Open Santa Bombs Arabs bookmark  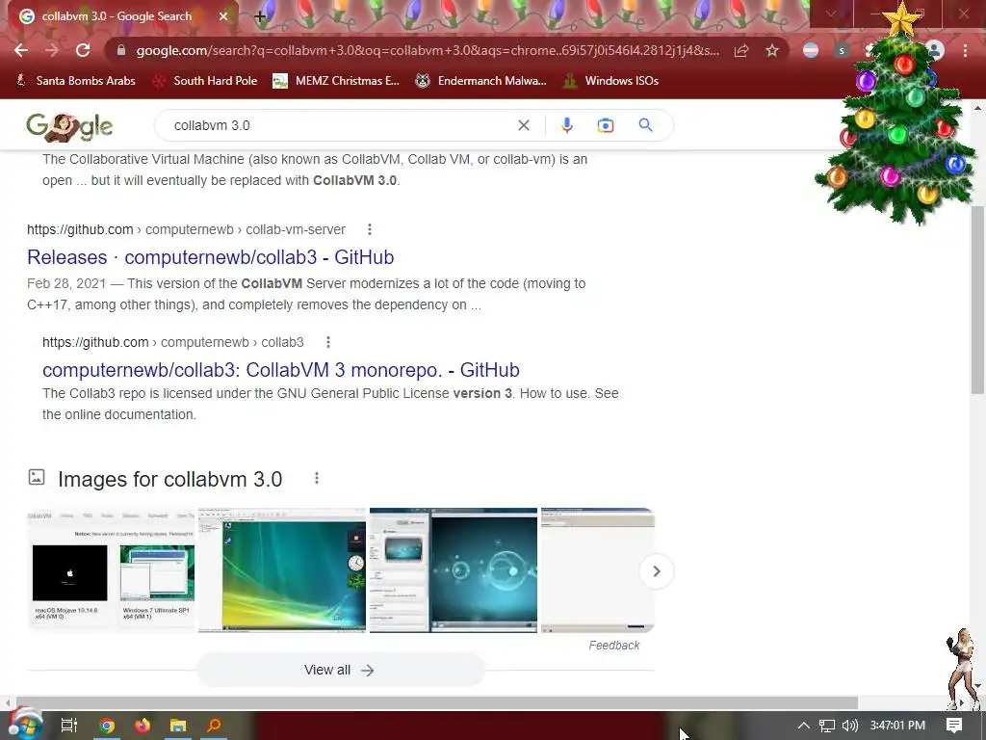point(75,81)
